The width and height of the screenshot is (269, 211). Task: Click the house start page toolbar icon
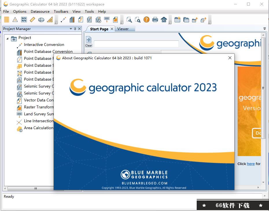point(164,20)
